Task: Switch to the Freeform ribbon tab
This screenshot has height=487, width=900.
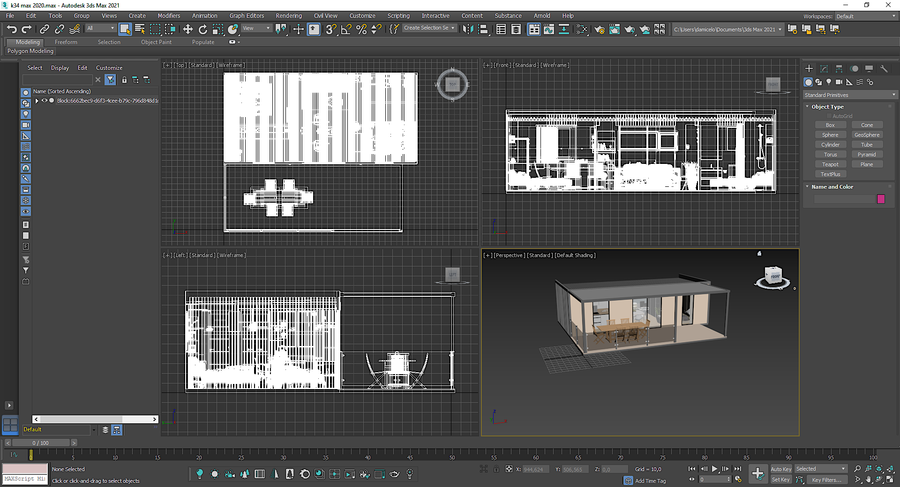Action: pos(66,42)
